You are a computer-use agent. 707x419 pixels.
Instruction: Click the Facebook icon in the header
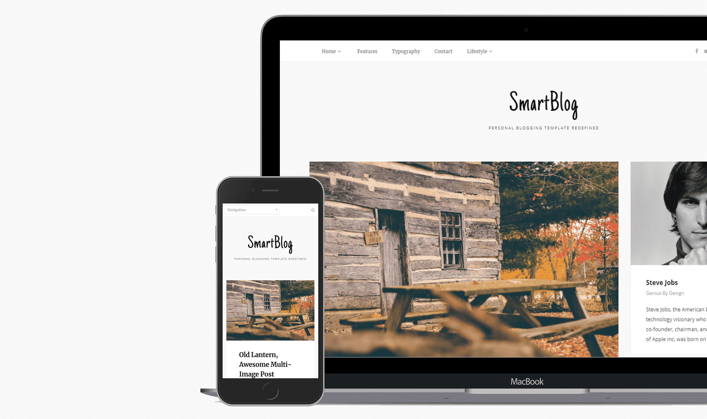(x=697, y=51)
